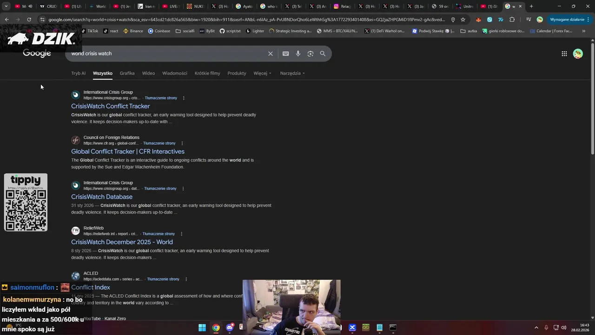
Task: Open the location permission icon in address bar
Action: [x=453, y=20]
